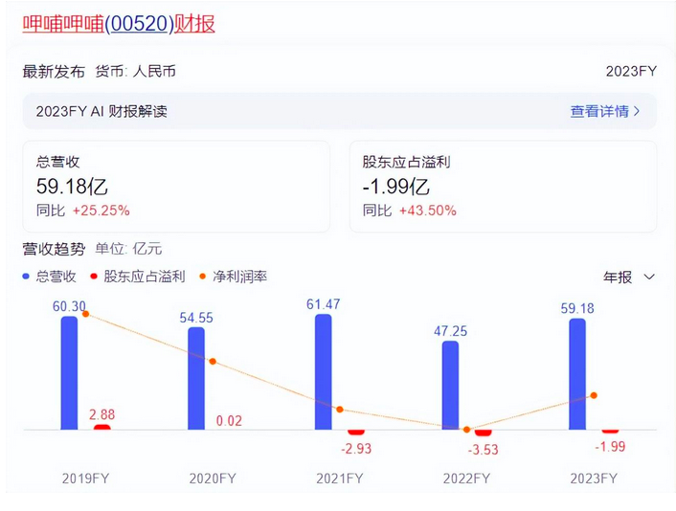
Task: Click the 2019FY red profit bar
Action: click(102, 427)
